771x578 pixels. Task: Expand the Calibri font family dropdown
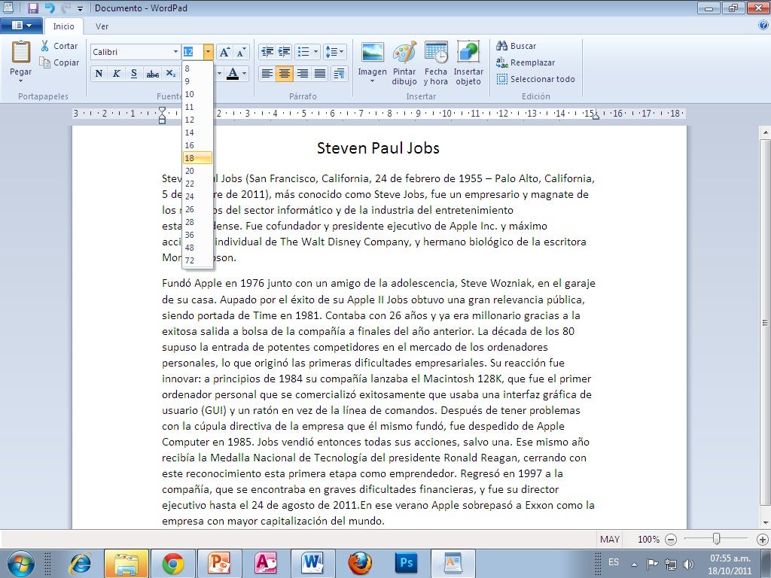click(175, 52)
